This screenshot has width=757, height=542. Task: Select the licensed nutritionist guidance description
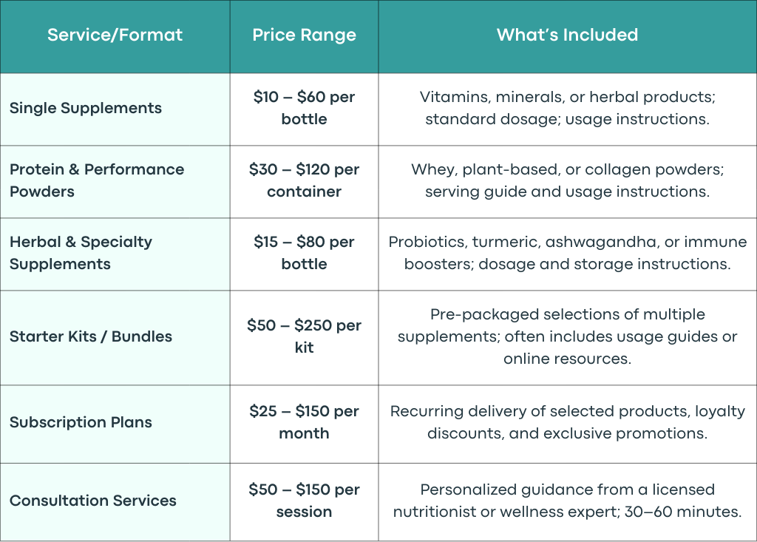coord(567,501)
